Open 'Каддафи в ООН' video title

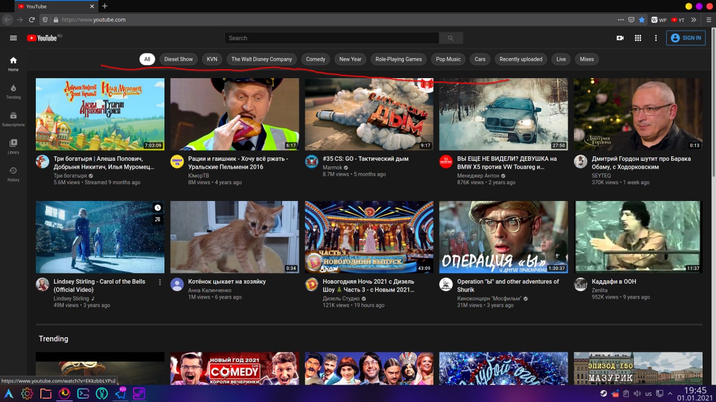tap(614, 281)
